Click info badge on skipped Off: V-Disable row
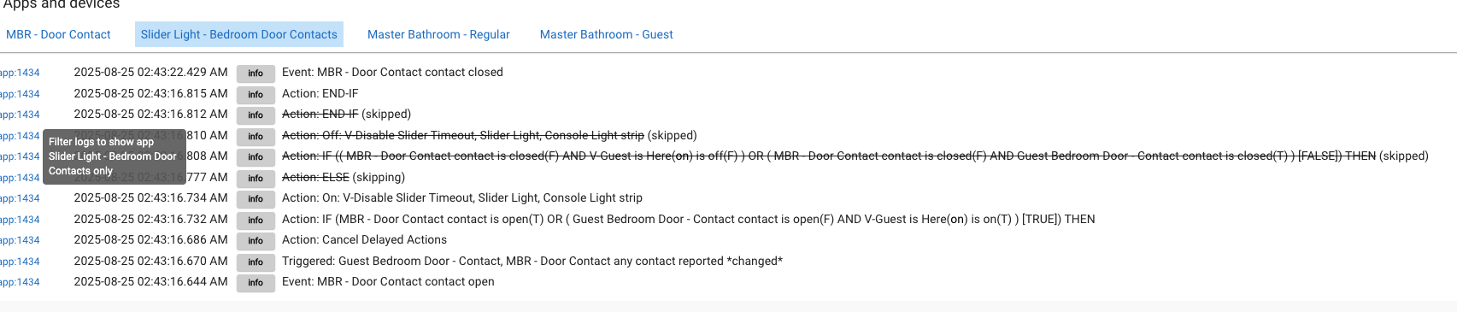Image resolution: width=1457 pixels, height=312 pixels. (x=256, y=136)
